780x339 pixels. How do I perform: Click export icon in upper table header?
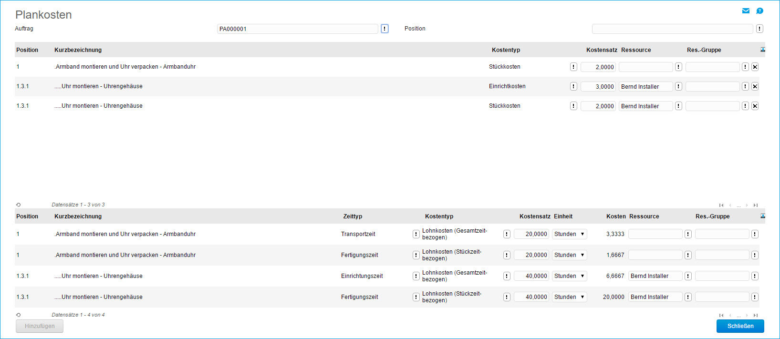(762, 50)
